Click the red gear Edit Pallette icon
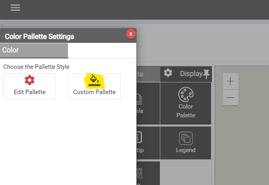Image resolution: width=269 pixels, height=185 pixels. pos(30,80)
